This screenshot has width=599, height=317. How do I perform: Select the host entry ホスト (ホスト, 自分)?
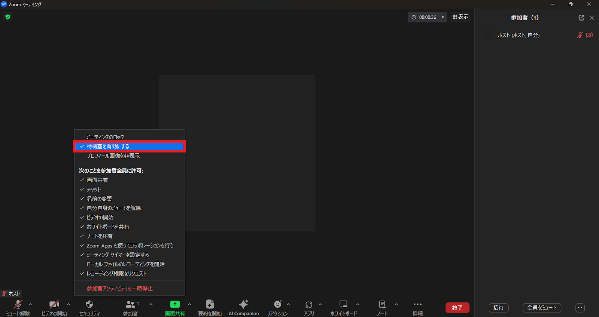[x=537, y=35]
